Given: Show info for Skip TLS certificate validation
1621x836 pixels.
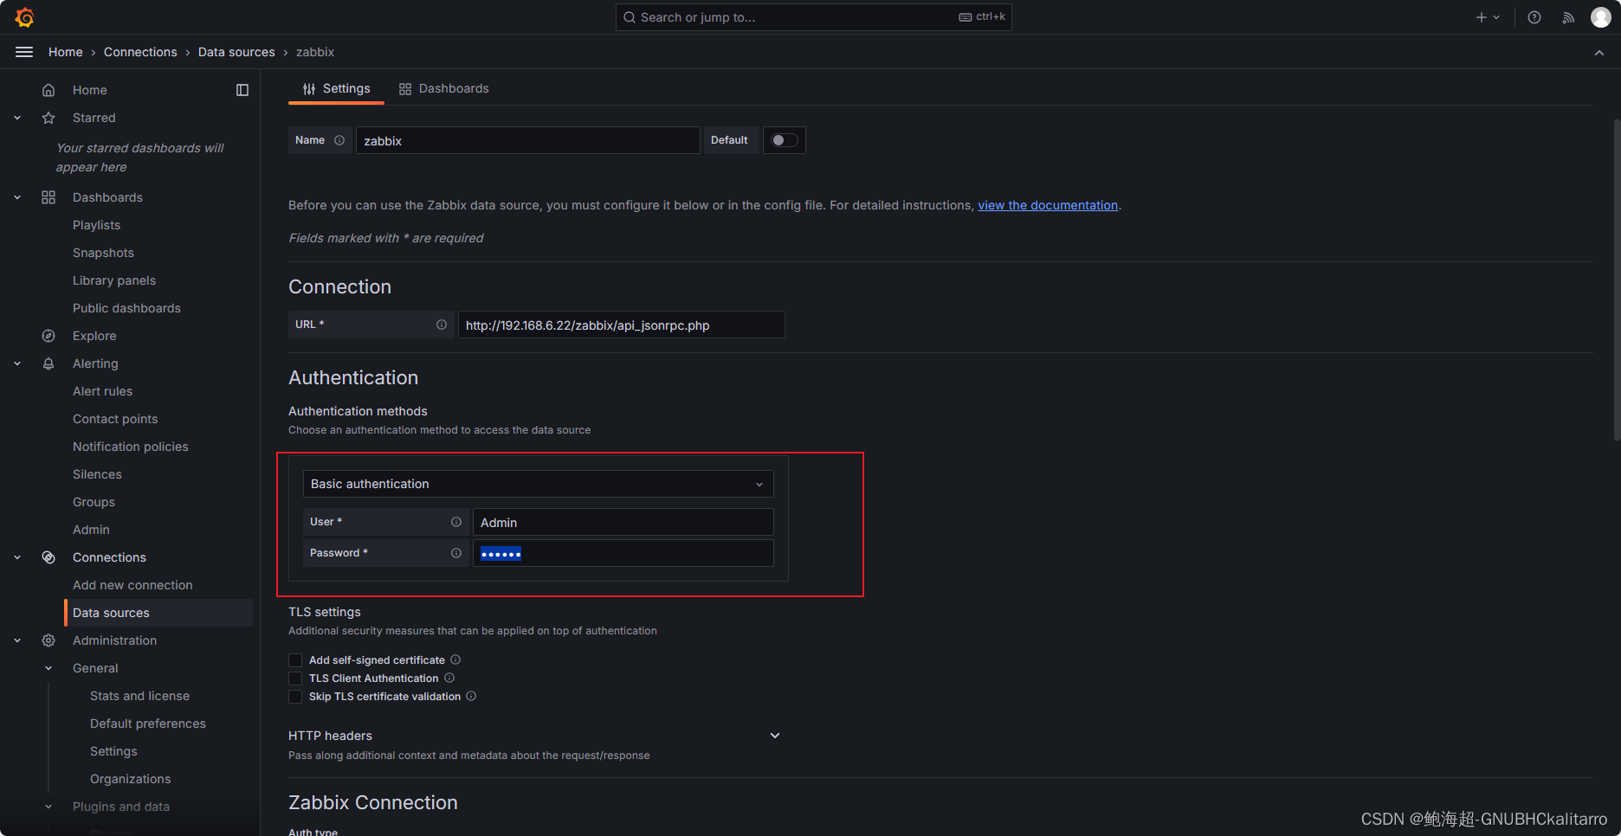Looking at the screenshot, I should point(471,696).
